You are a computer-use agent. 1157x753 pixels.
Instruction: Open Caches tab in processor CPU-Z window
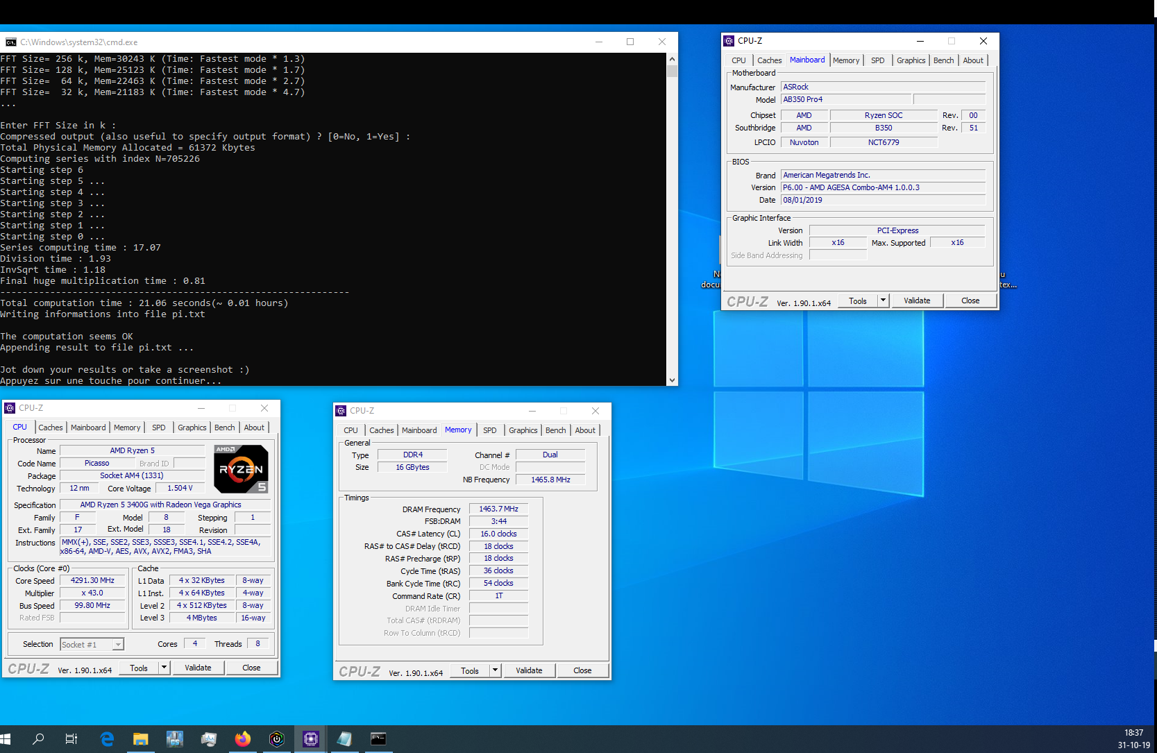click(50, 428)
